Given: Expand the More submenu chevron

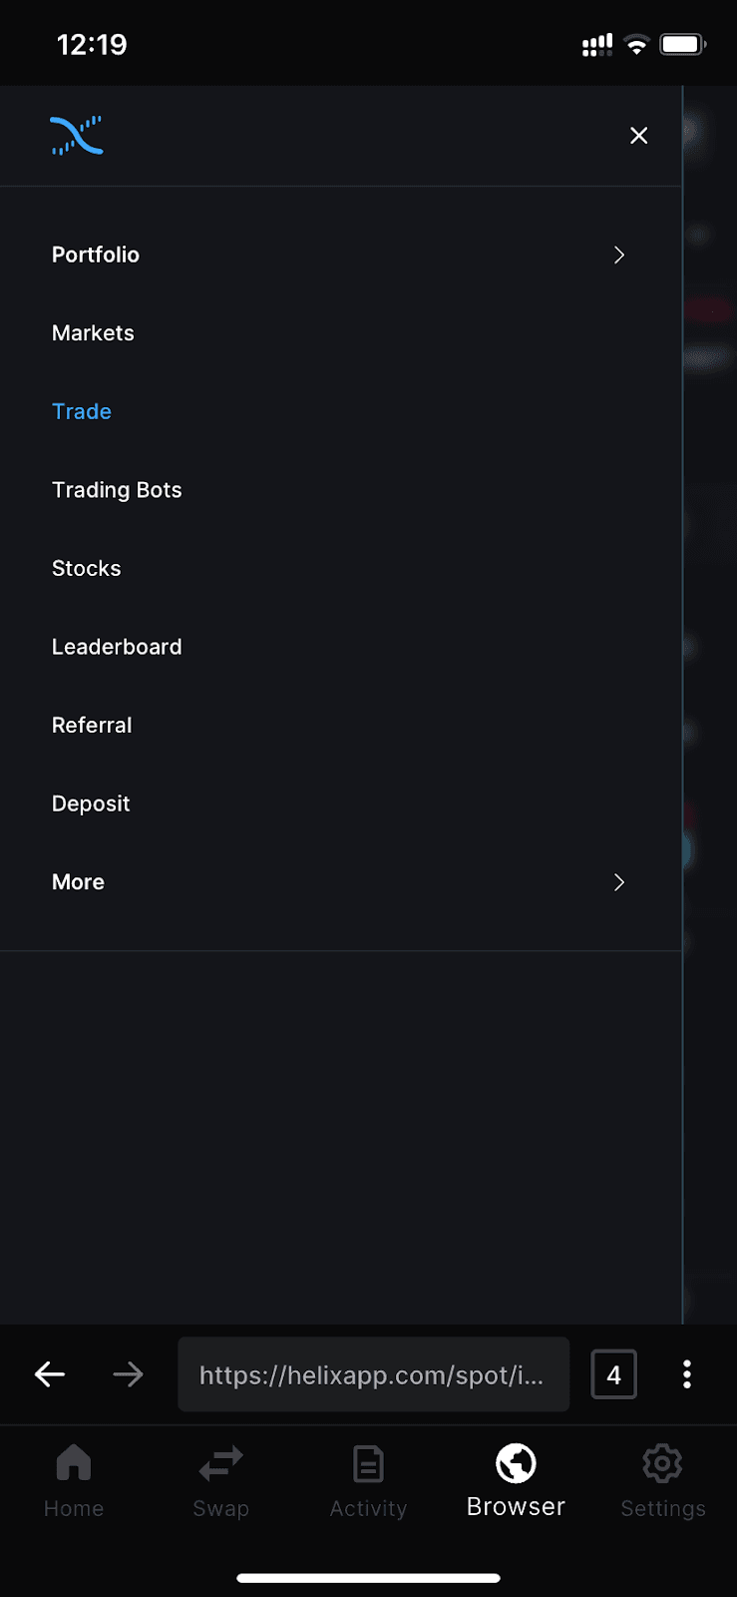Looking at the screenshot, I should pyautogui.click(x=619, y=882).
